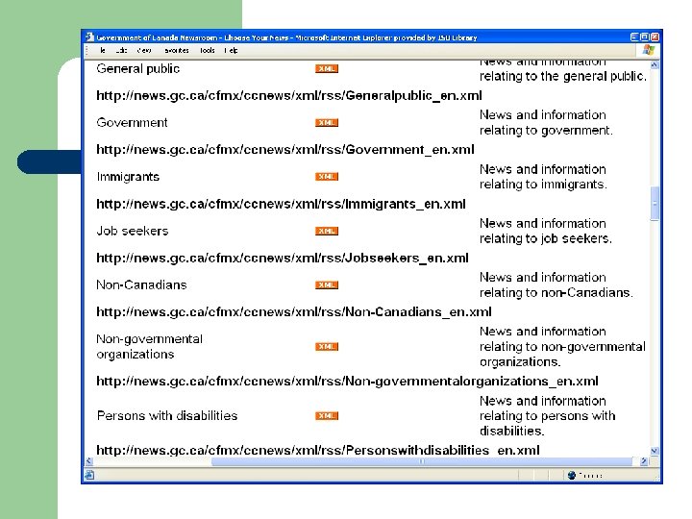Click the 'Job seekers' row label
Viewport: 692px width, 519px height.
pos(133,231)
